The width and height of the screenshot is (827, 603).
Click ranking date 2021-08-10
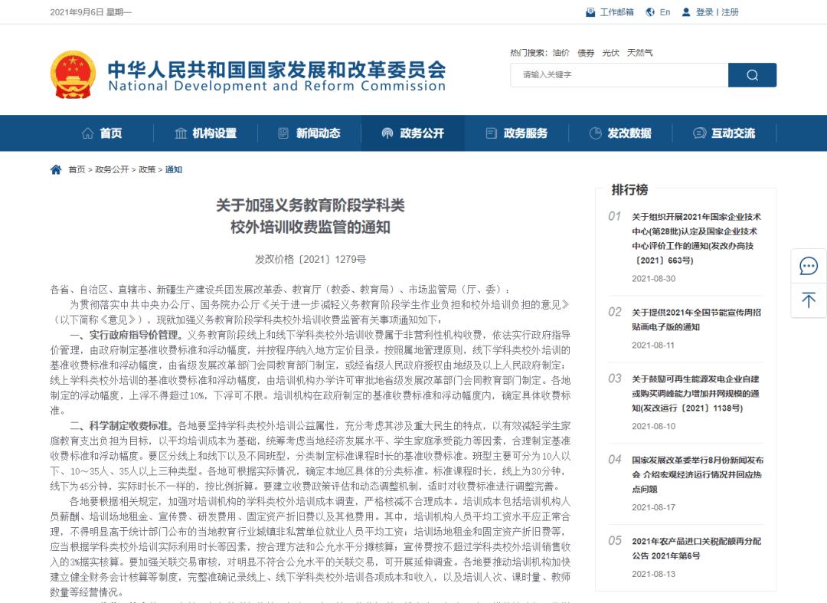(x=653, y=426)
